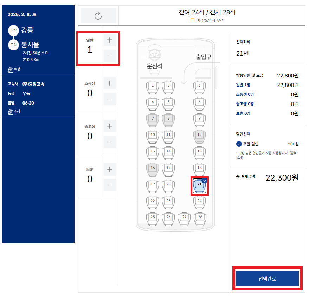
Task: Select the seat 28 icon
Action: (x=200, y=218)
